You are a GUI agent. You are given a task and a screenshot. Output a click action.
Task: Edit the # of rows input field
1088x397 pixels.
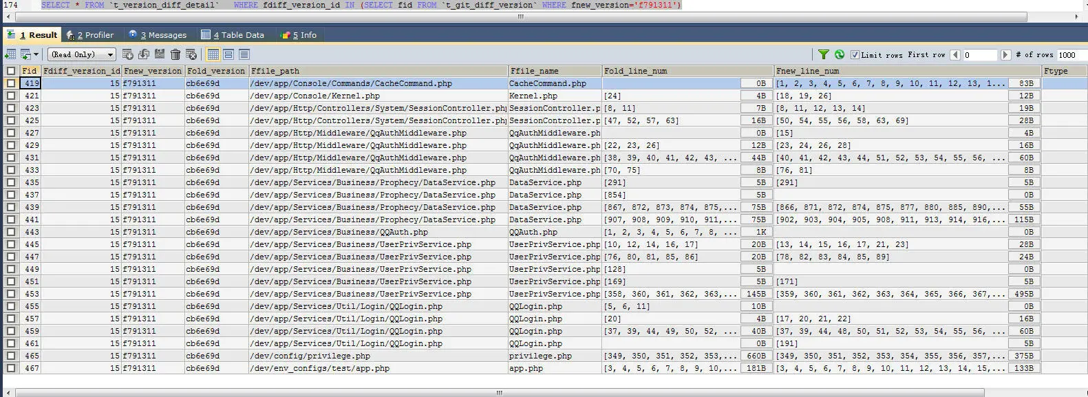[x=1072, y=55]
